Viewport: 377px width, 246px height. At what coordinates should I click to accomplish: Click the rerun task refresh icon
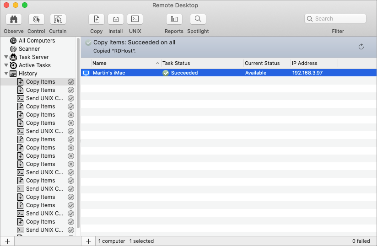(x=361, y=47)
